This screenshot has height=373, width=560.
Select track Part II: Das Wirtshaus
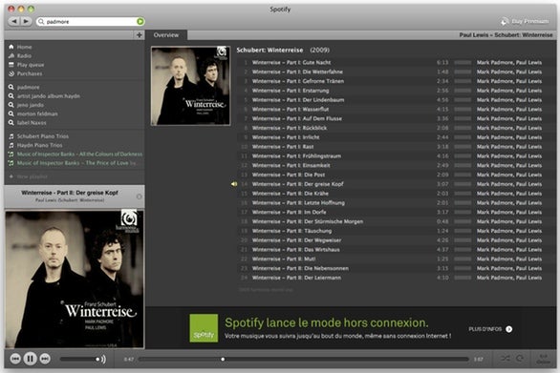(397, 250)
